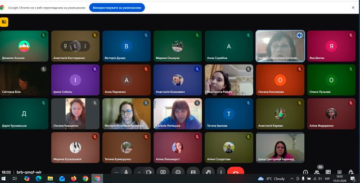
Task: Open the emoji reactions panel
Action: pyautogui.click(x=178, y=172)
